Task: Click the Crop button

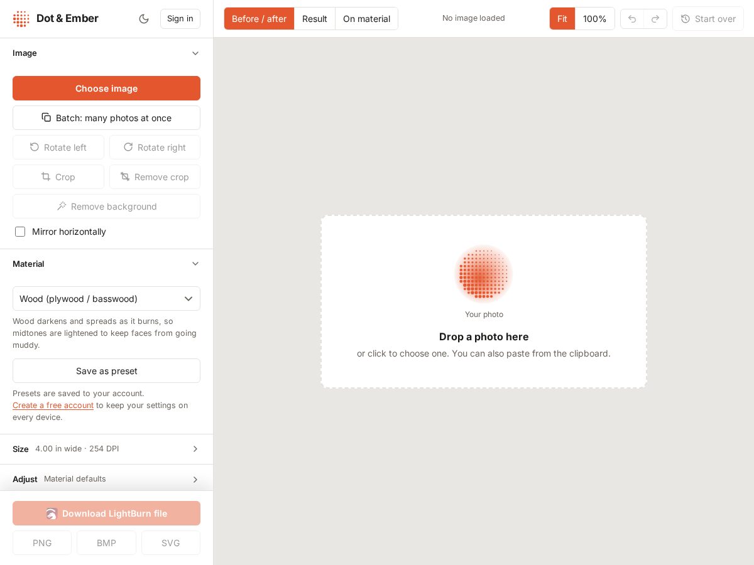Action: click(x=58, y=177)
